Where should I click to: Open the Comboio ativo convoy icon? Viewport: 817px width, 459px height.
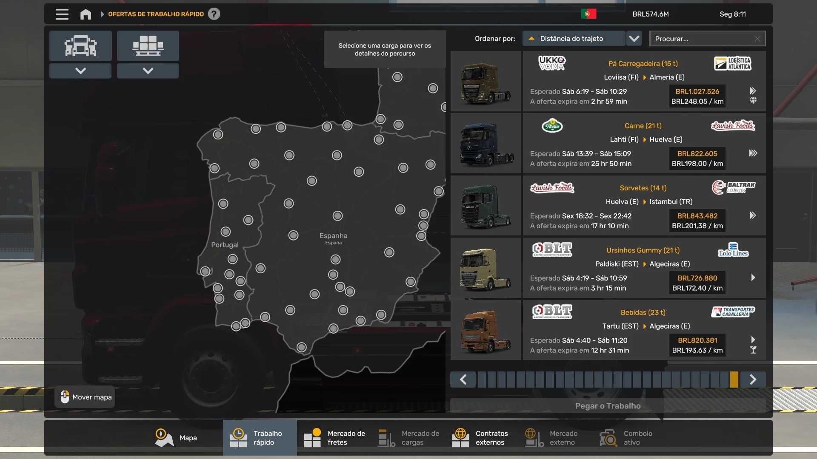point(608,438)
